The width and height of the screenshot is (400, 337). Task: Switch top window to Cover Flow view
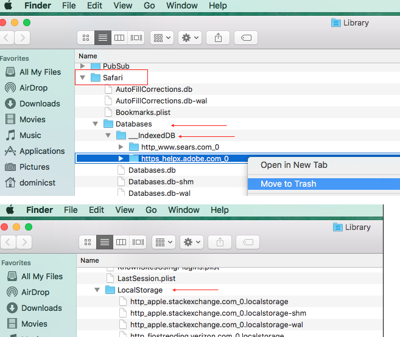coord(136,38)
